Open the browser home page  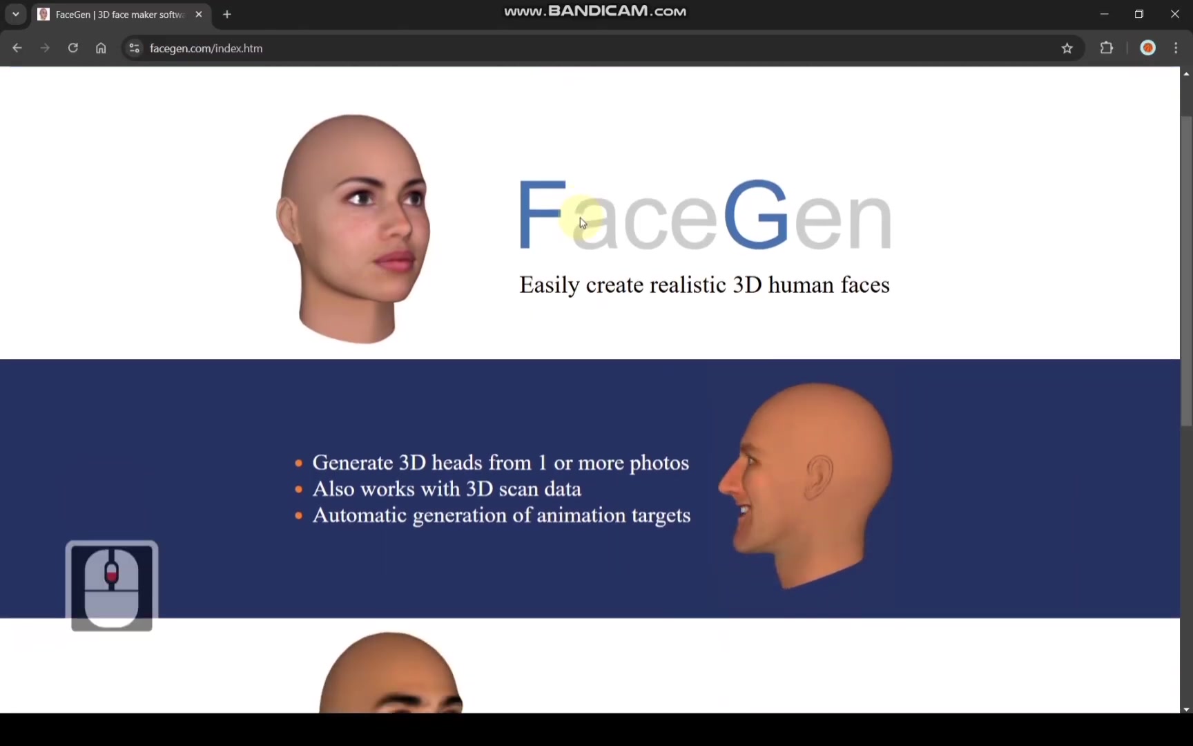pyautogui.click(x=101, y=48)
